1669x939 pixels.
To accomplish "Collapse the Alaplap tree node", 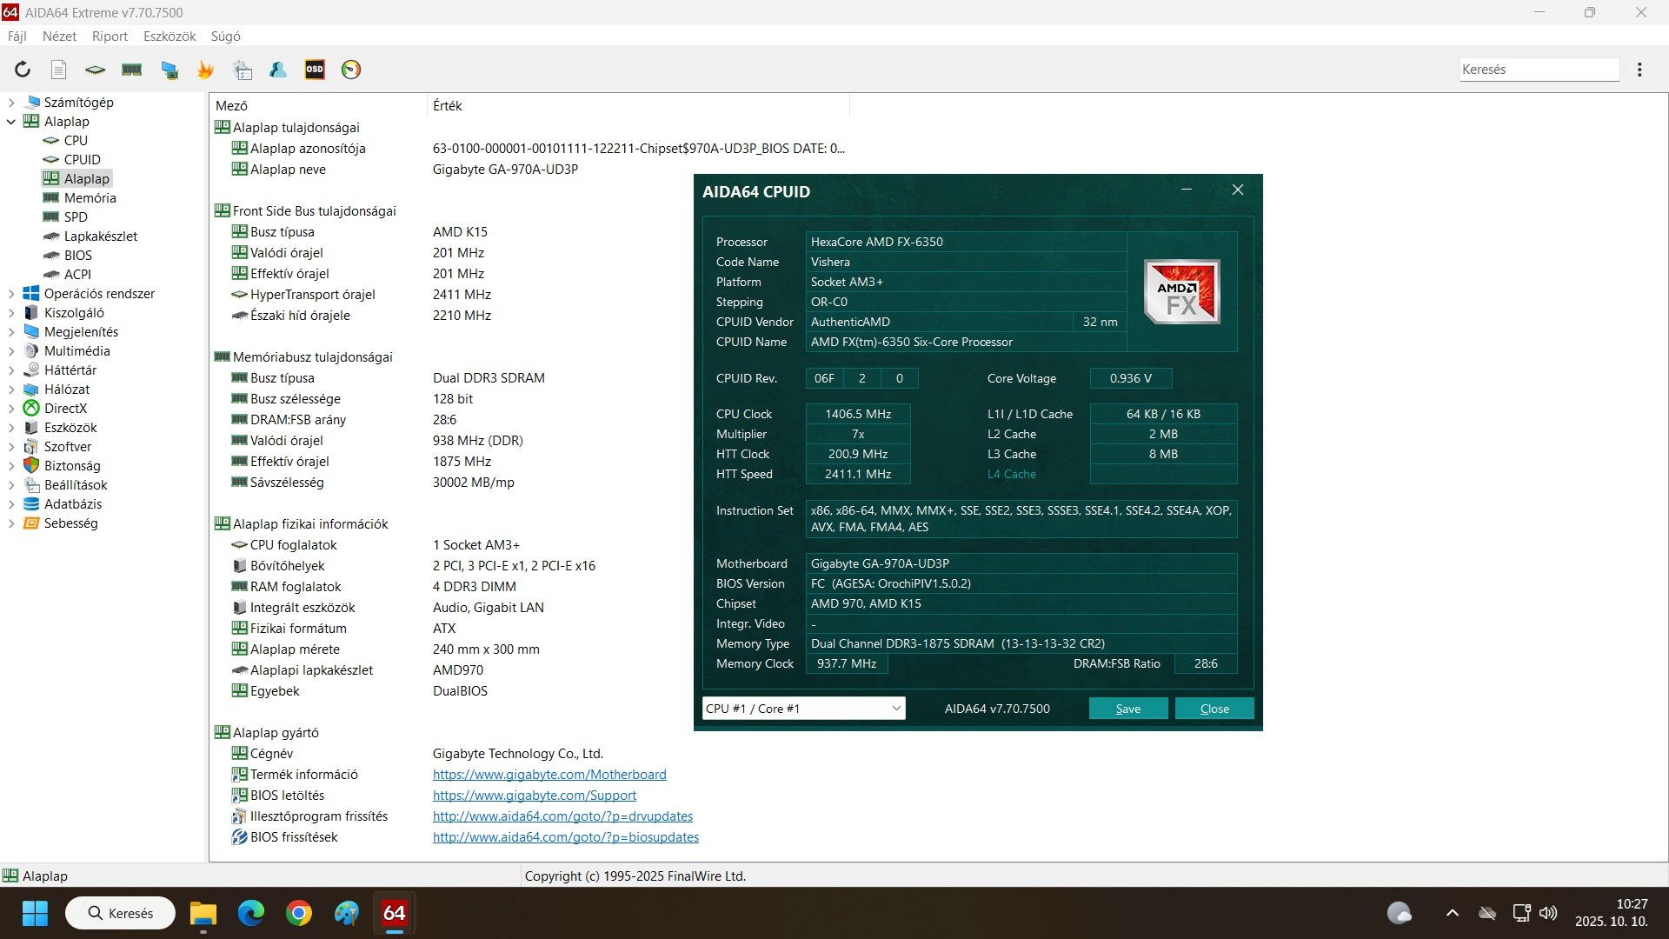I will pos(11,122).
